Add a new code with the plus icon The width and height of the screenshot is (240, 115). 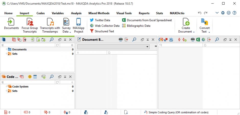coord(43,76)
